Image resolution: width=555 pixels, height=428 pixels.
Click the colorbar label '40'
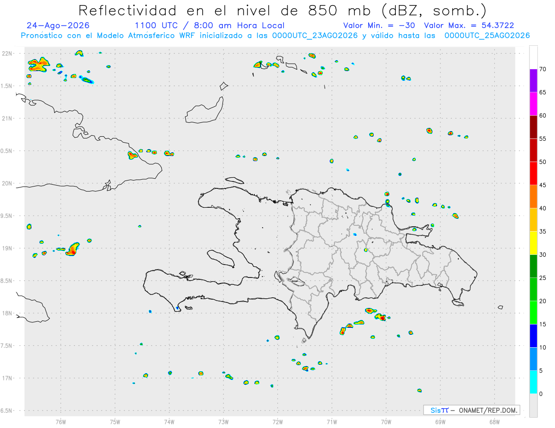click(543, 208)
